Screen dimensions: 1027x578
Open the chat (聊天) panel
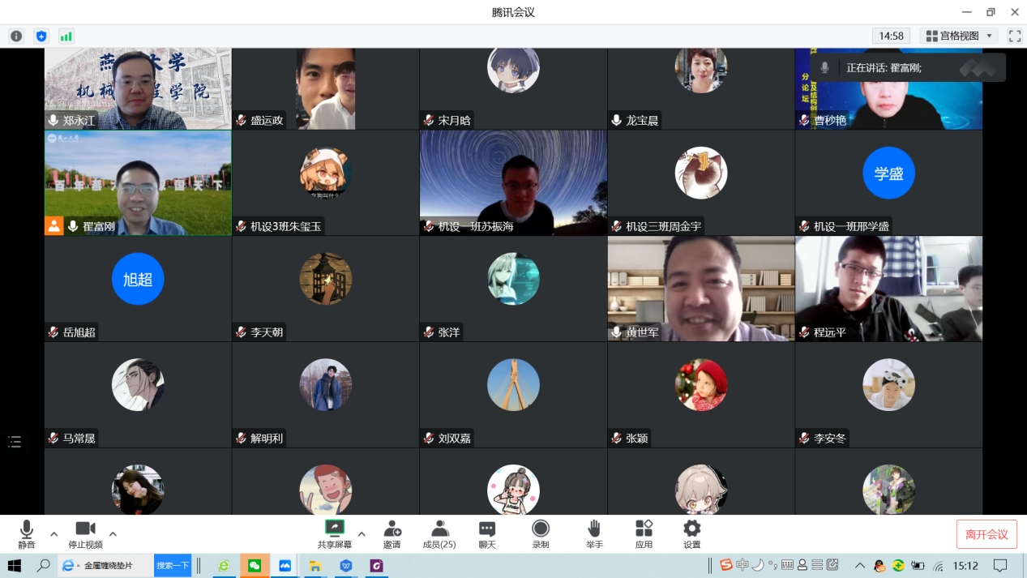[486, 533]
